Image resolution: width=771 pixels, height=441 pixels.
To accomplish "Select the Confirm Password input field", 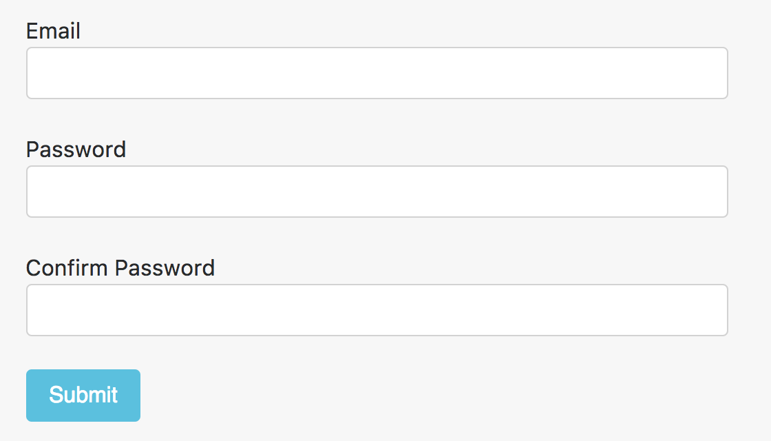I will pyautogui.click(x=377, y=310).
